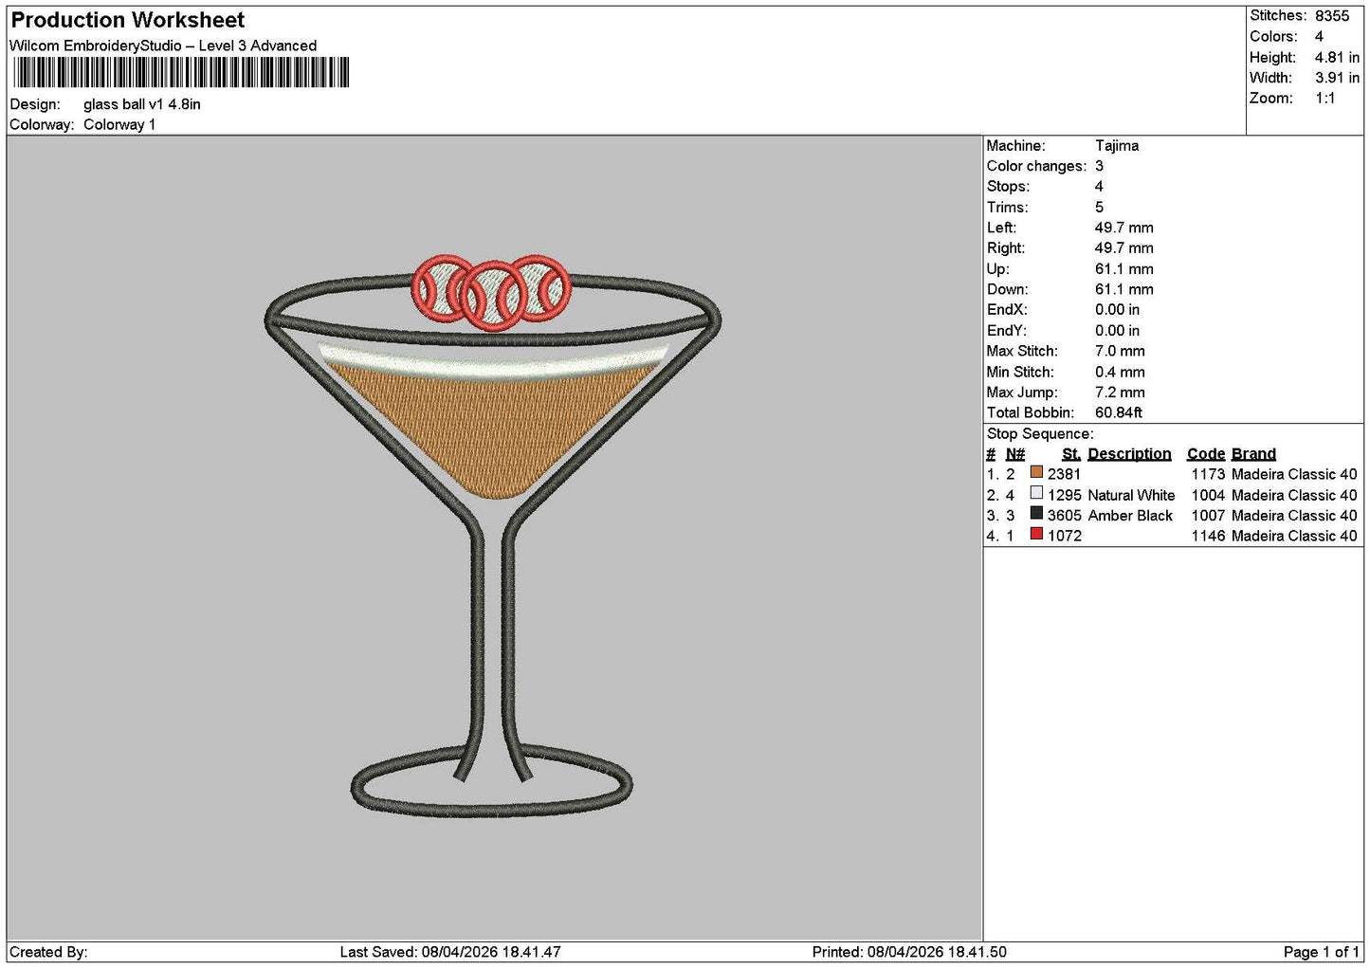Image resolution: width=1370 pixels, height=968 pixels.
Task: Click the brown thread color swatch 2381
Action: pos(1036,473)
